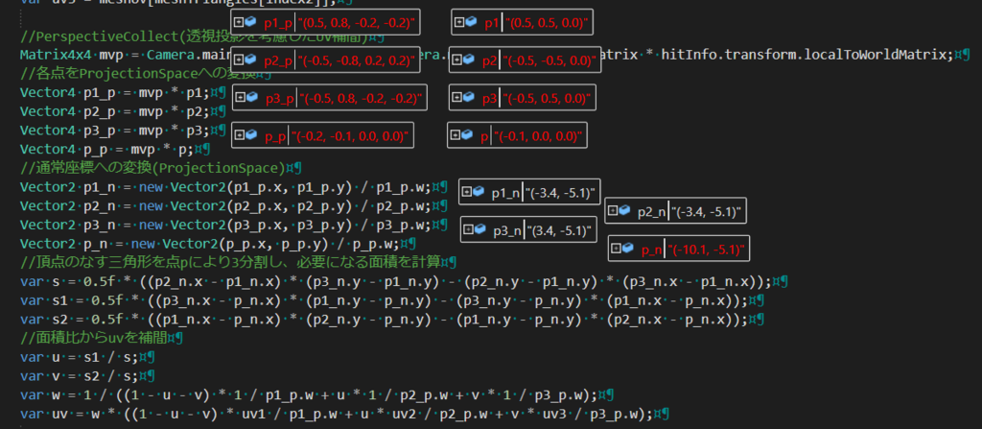The height and width of the screenshot is (429, 982).
Task: Select the p_p value "(-0.2, -0.1, 0.0, 0.0)"
Action: [x=350, y=135]
